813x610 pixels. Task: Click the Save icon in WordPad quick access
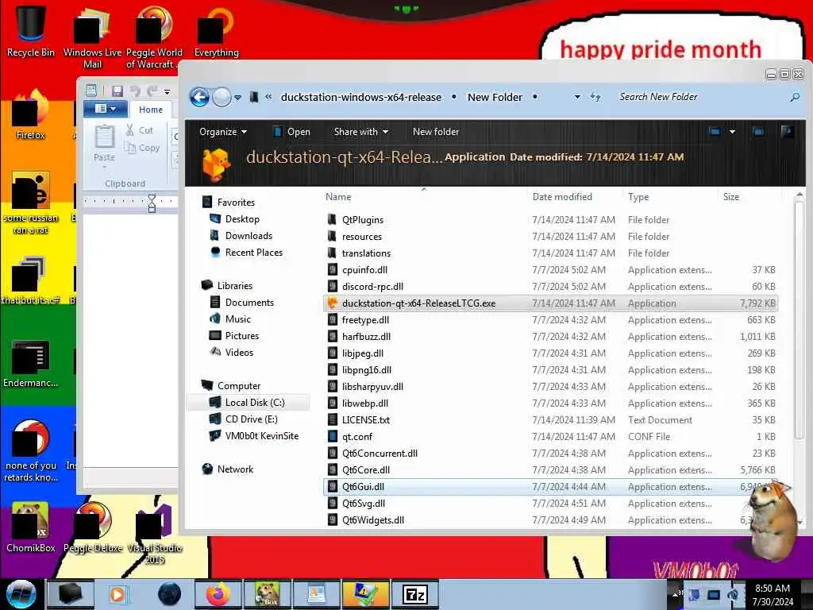point(118,91)
